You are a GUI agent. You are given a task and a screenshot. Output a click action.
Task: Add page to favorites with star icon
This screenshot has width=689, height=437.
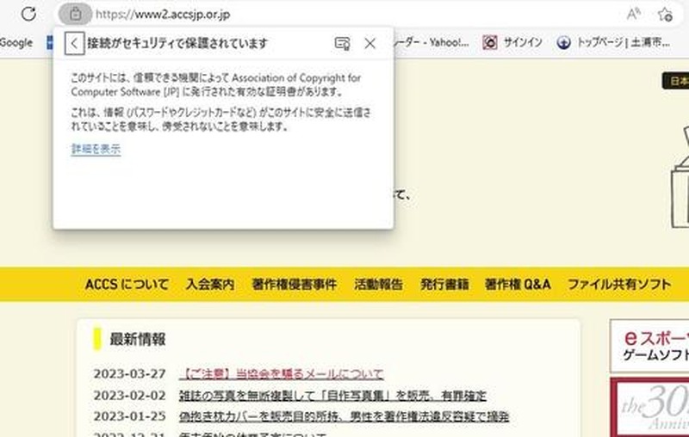point(664,14)
